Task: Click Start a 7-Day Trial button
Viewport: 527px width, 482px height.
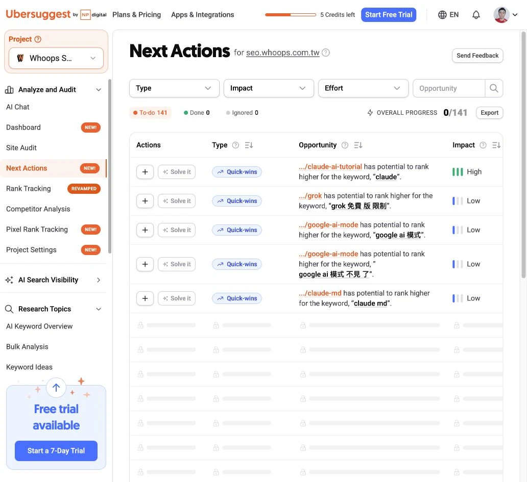Action: click(56, 451)
